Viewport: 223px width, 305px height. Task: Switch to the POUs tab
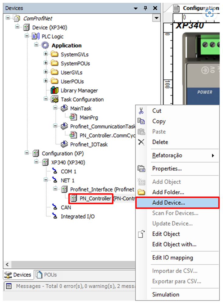(46, 275)
